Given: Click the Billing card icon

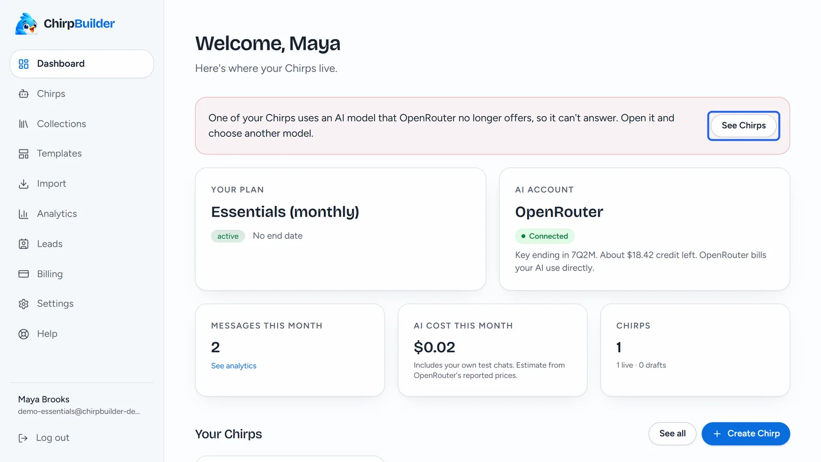Looking at the screenshot, I should coord(24,274).
